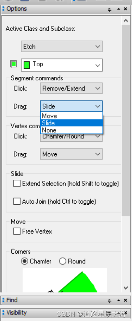
Task: Pin the Options panel
Action: click(x=110, y=9)
